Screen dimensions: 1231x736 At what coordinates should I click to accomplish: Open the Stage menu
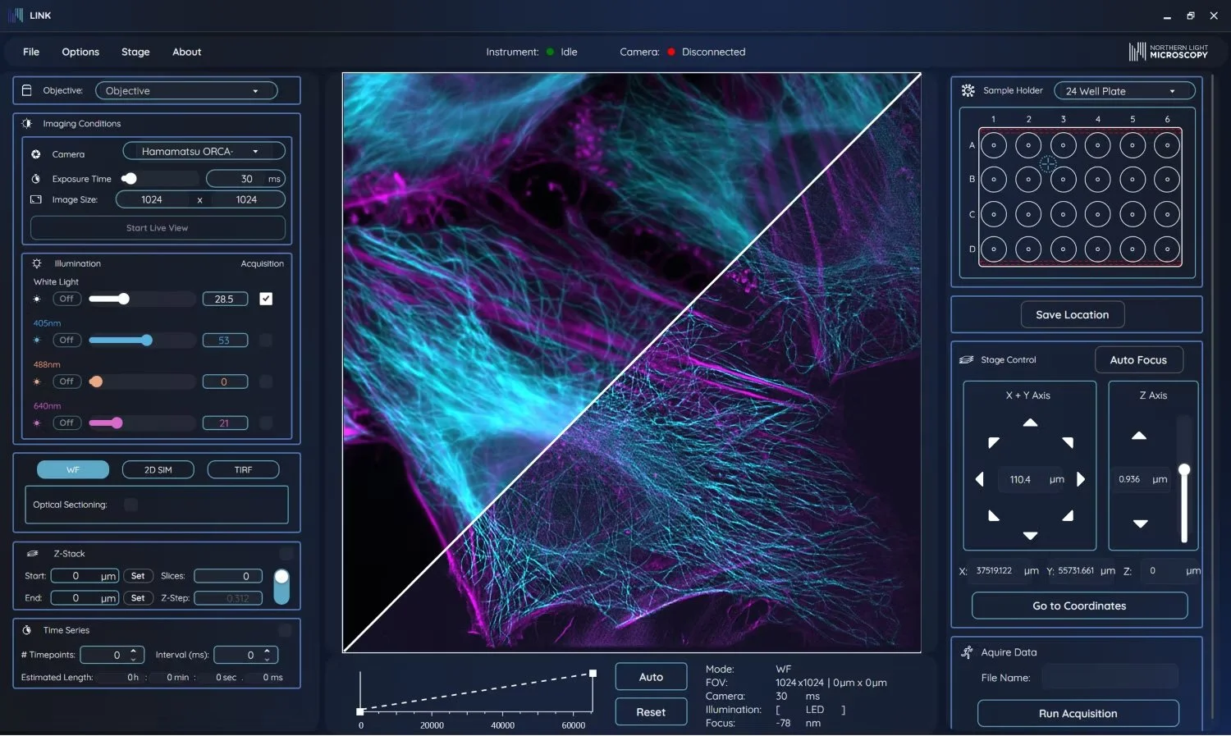pos(135,52)
